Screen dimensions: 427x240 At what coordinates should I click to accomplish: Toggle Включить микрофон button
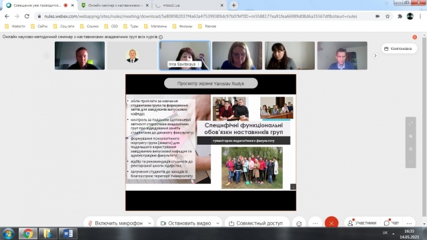tap(115, 223)
